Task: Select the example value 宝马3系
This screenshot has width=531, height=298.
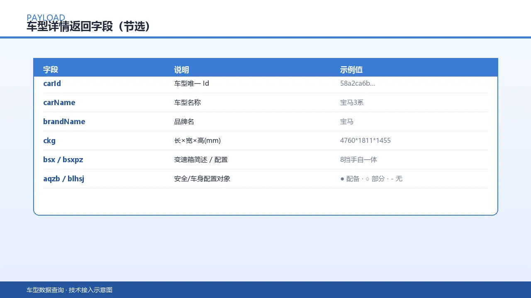Action: [352, 103]
